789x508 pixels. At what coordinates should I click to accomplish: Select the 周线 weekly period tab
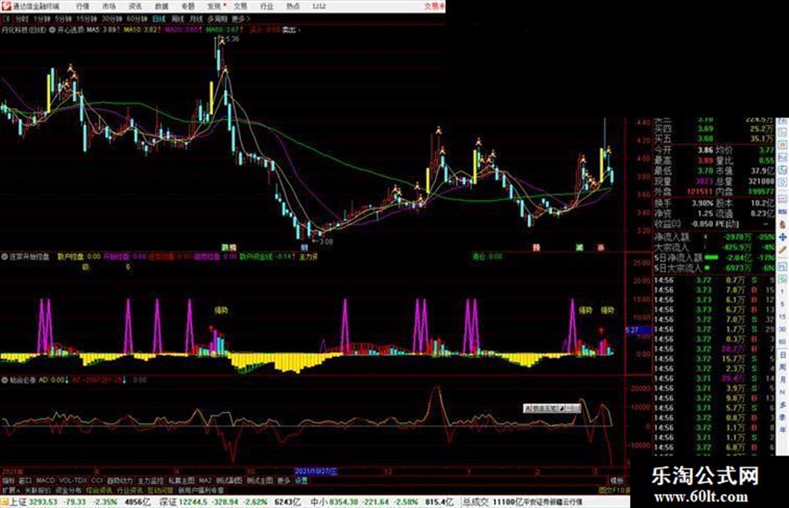(178, 18)
